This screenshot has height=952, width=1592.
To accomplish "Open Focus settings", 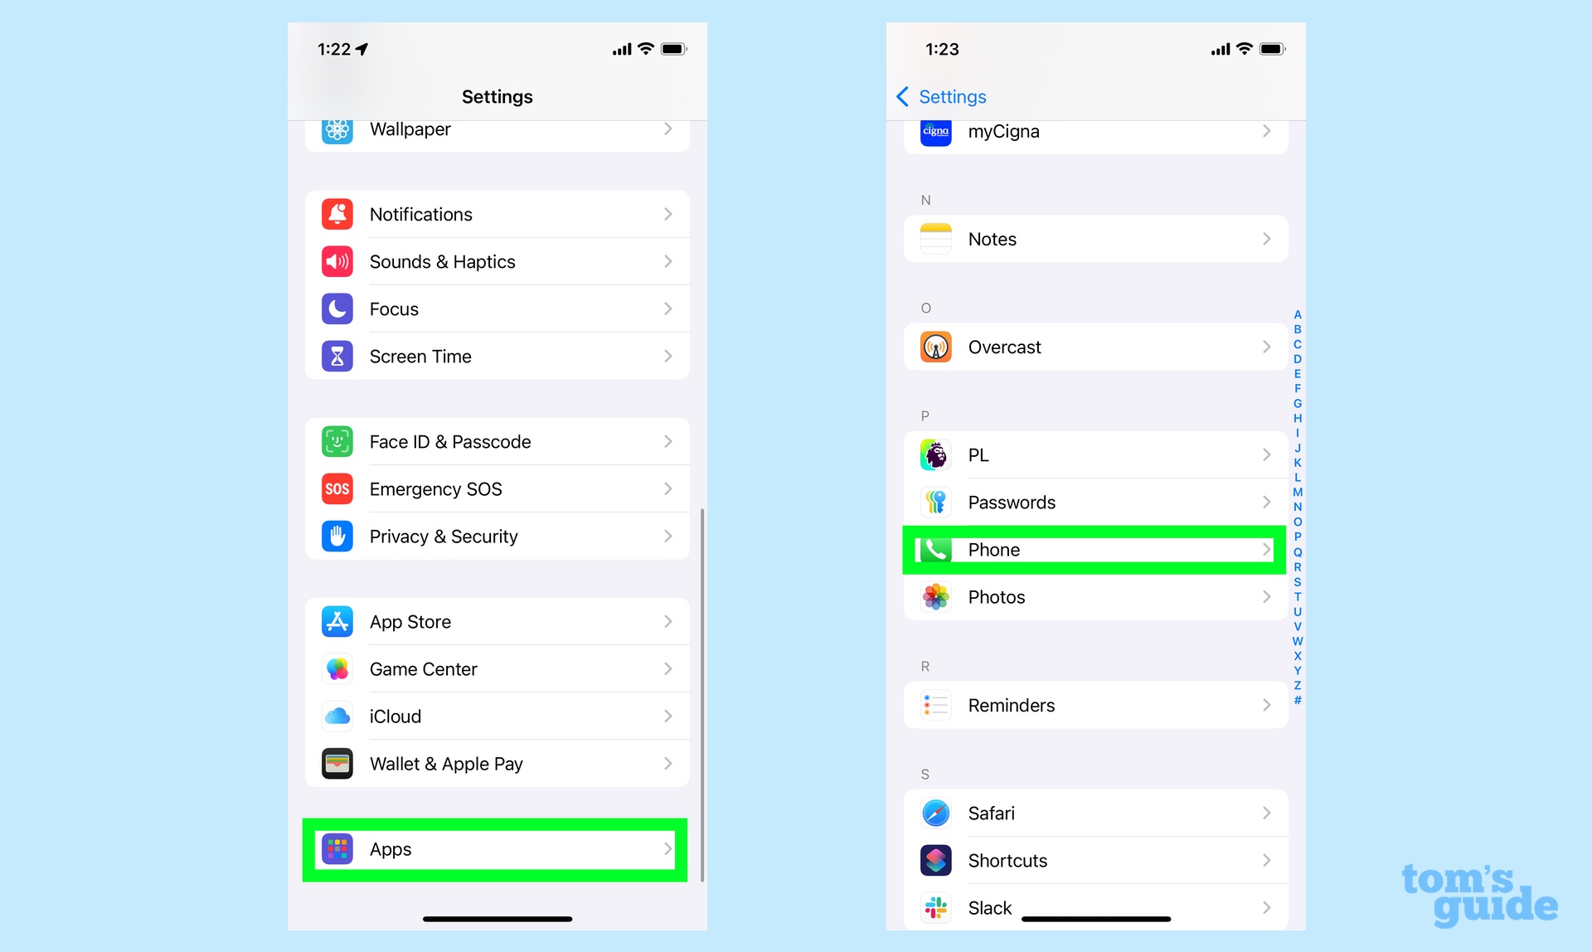I will coord(497,308).
